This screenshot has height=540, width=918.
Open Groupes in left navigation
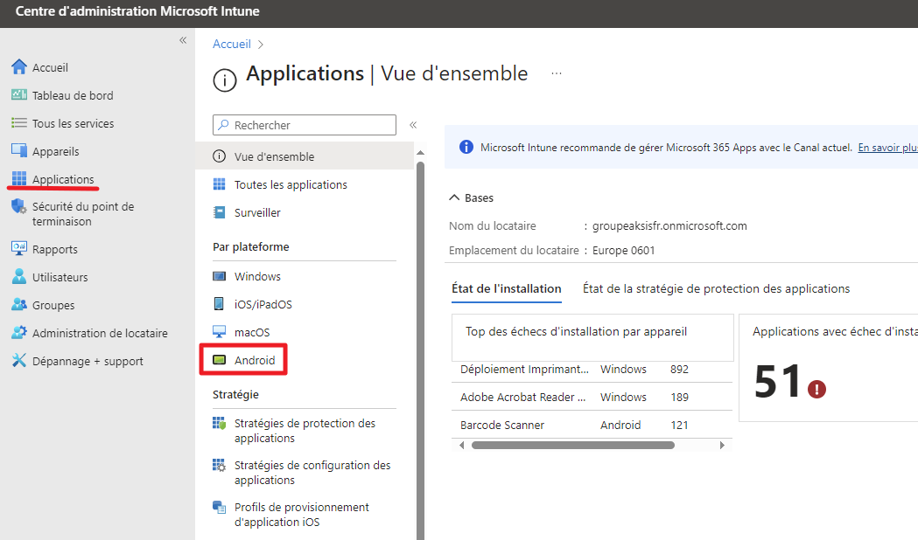pos(53,305)
